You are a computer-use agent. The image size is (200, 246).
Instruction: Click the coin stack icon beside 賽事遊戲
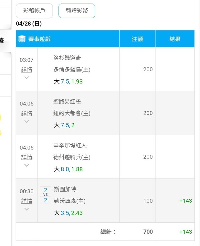pos(22,39)
